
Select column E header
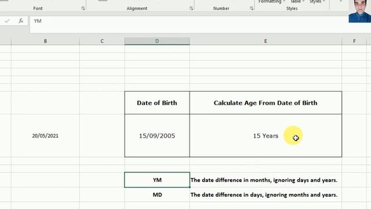265,41
